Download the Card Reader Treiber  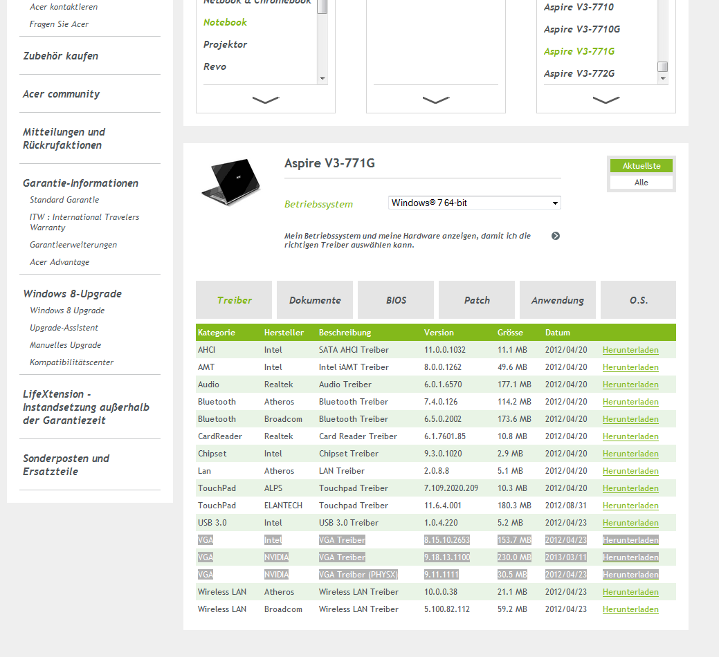tap(630, 436)
